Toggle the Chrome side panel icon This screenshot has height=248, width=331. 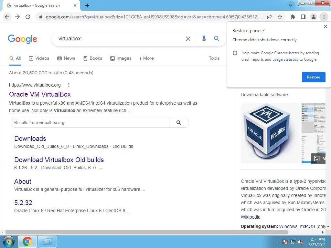coord(303,17)
